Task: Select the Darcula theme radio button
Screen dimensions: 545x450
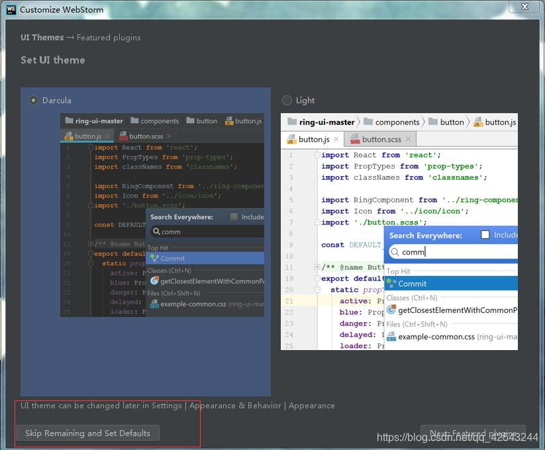Action: point(33,101)
